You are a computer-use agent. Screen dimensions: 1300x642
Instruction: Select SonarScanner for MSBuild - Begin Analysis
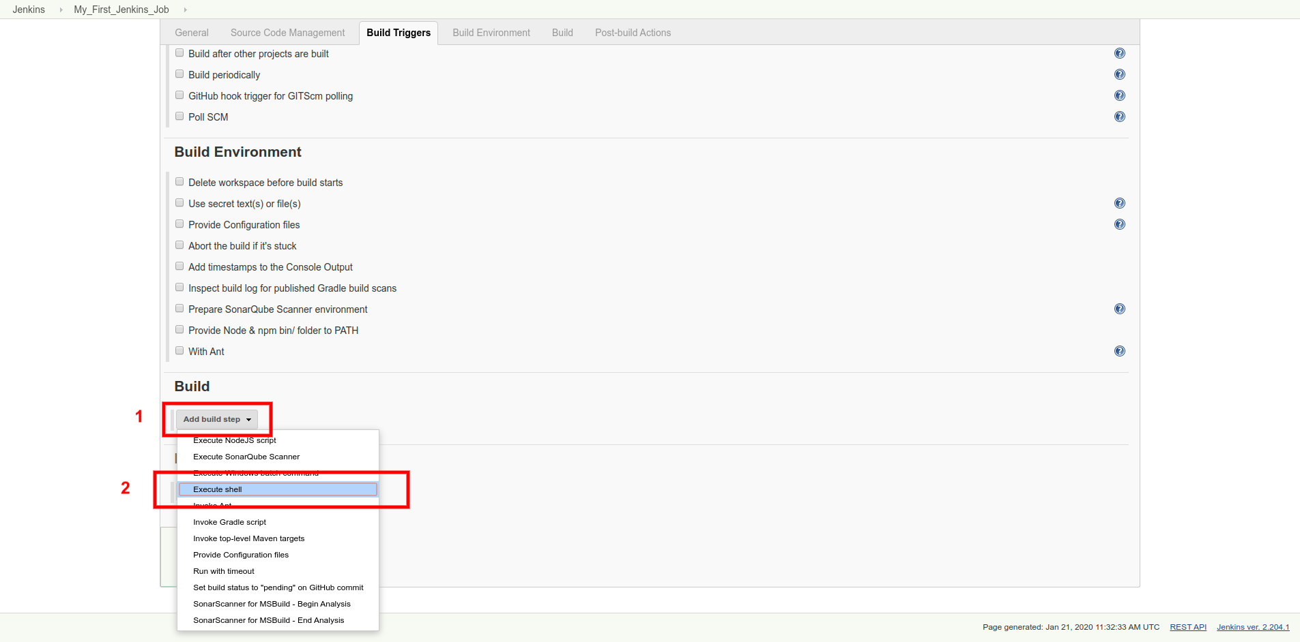[278, 604]
